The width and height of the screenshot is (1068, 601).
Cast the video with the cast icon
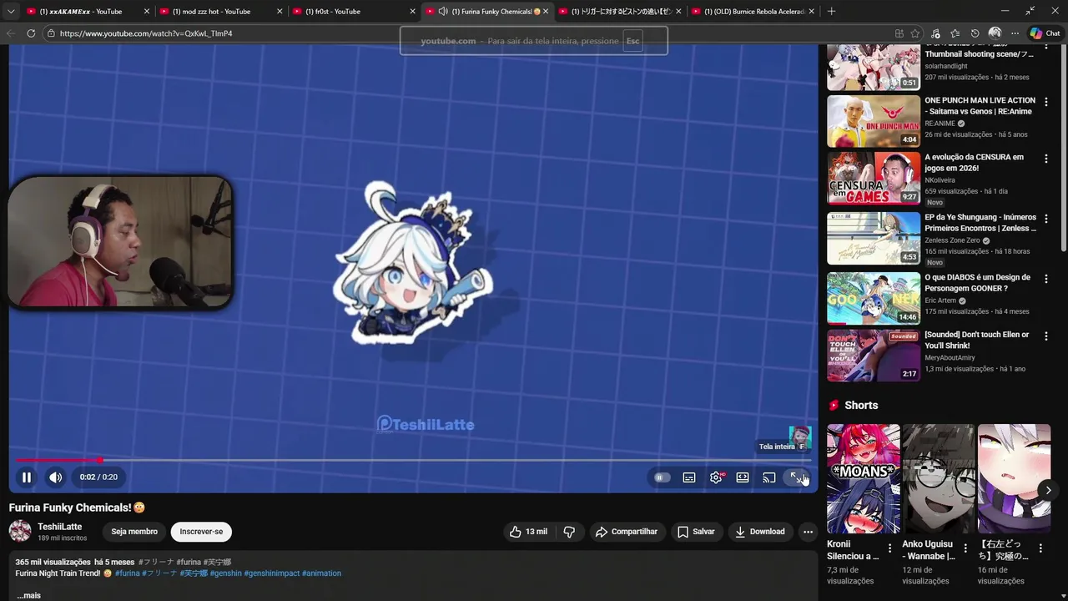coord(769,477)
